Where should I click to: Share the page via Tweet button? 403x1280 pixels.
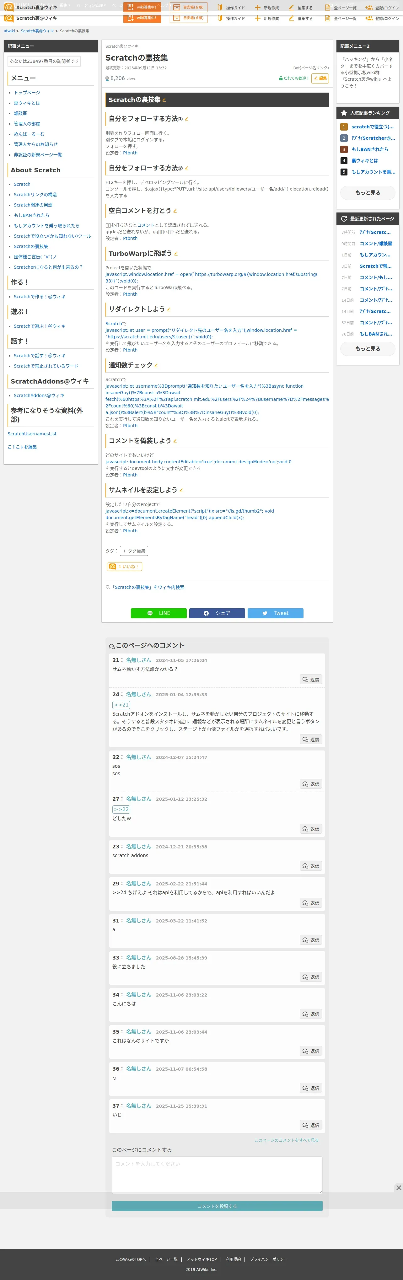pos(275,613)
